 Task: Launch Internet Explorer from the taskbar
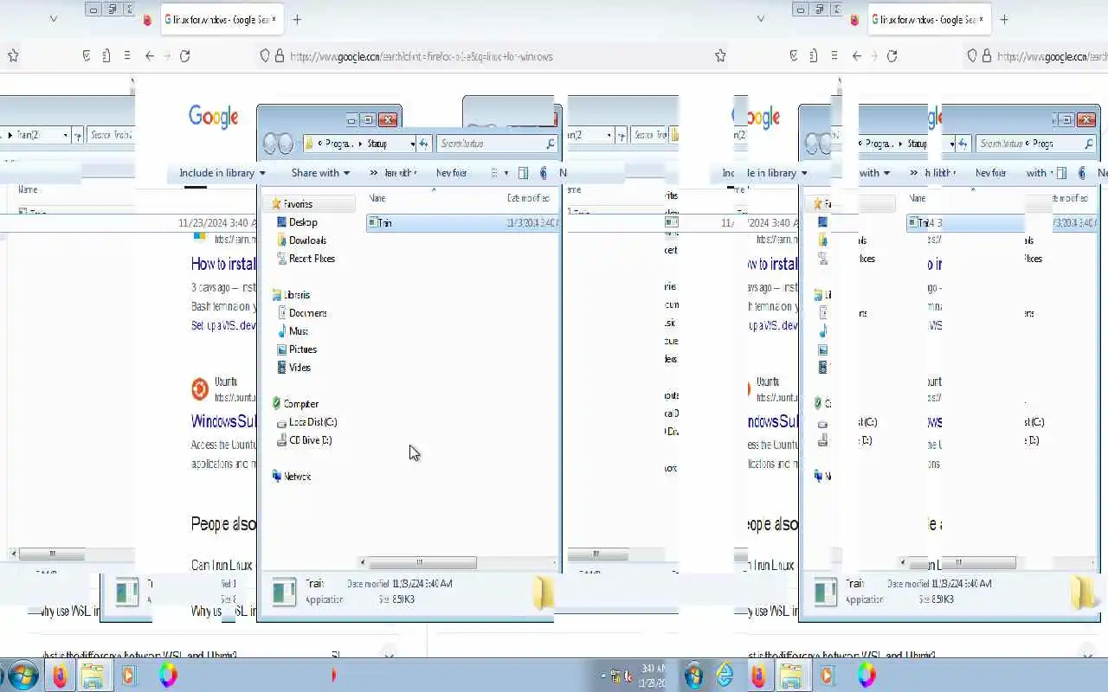pyautogui.click(x=725, y=675)
